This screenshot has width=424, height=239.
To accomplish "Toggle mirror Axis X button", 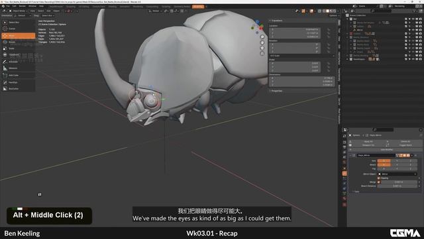I will (x=384, y=161).
